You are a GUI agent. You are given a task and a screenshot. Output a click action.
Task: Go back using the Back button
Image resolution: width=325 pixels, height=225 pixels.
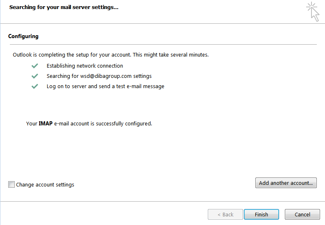tap(225, 214)
